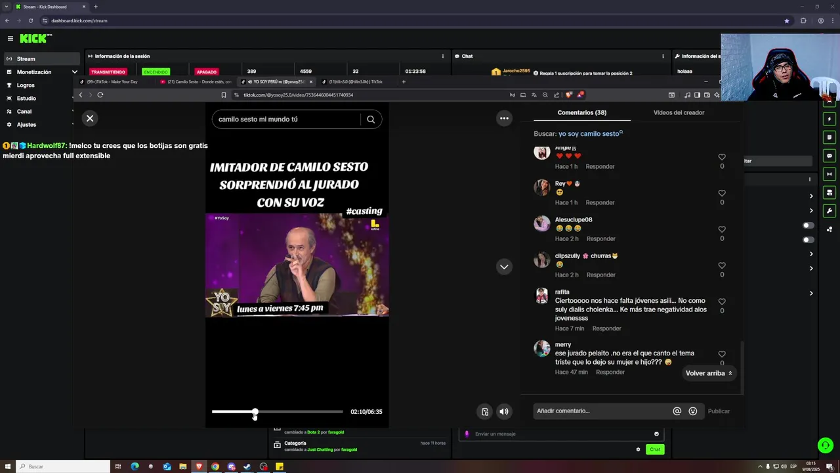The image size is (840, 473).
Task: Mute the TikTok video volume
Action: [x=504, y=412]
